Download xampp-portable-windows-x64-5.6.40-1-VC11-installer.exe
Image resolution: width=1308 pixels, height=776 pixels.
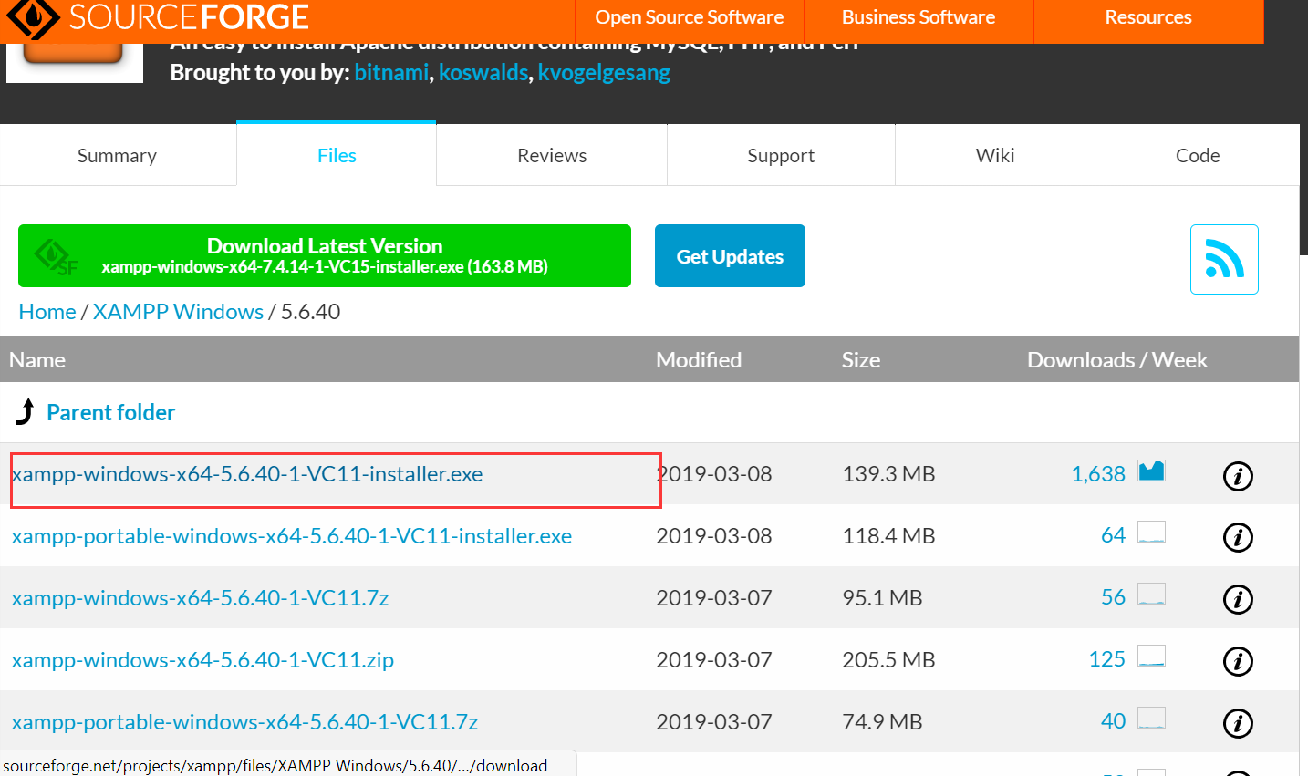pyautogui.click(x=291, y=536)
